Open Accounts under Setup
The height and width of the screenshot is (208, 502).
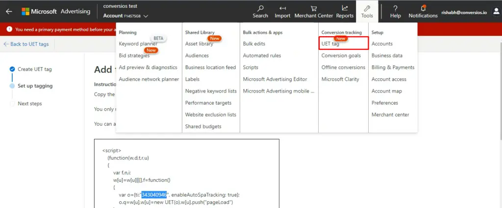point(382,44)
